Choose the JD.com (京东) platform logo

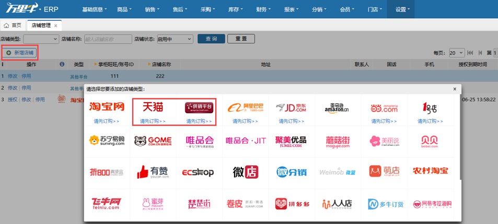[291, 108]
